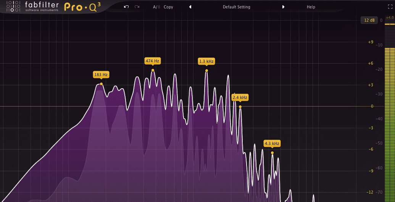Click the output level meter
The height and width of the screenshot is (202, 395).
(x=390, y=111)
